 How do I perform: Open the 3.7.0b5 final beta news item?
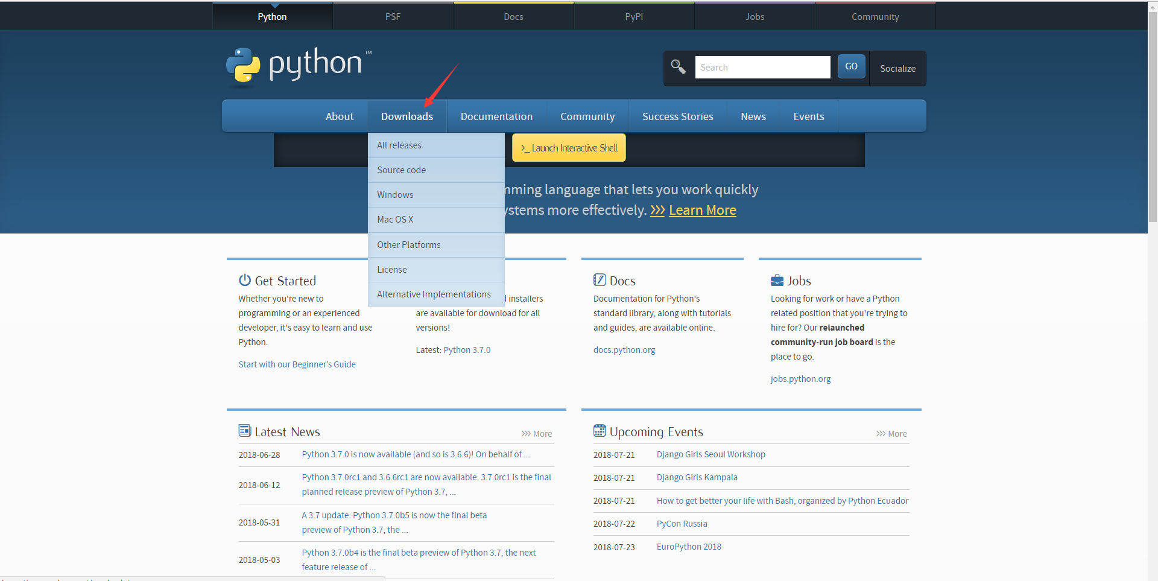pos(394,522)
